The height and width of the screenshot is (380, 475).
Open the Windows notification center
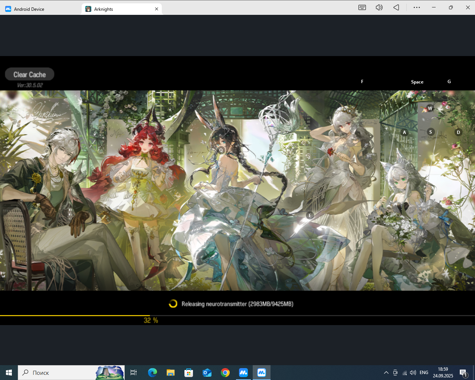[463, 373]
